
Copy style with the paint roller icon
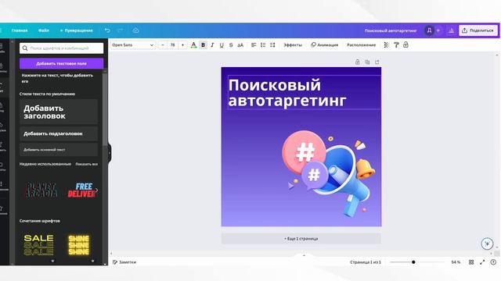396,45
